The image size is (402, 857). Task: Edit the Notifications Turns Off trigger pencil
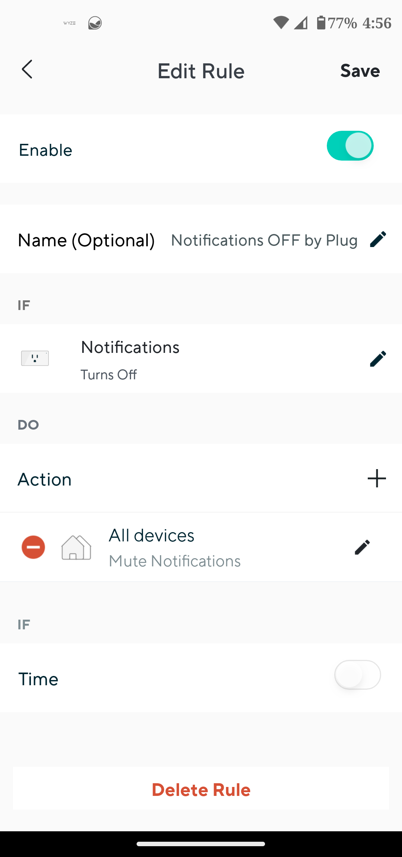pos(378,359)
